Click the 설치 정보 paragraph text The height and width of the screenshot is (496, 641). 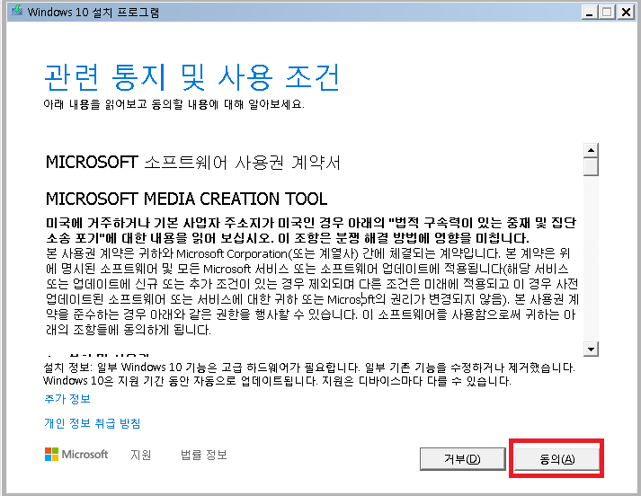(309, 374)
